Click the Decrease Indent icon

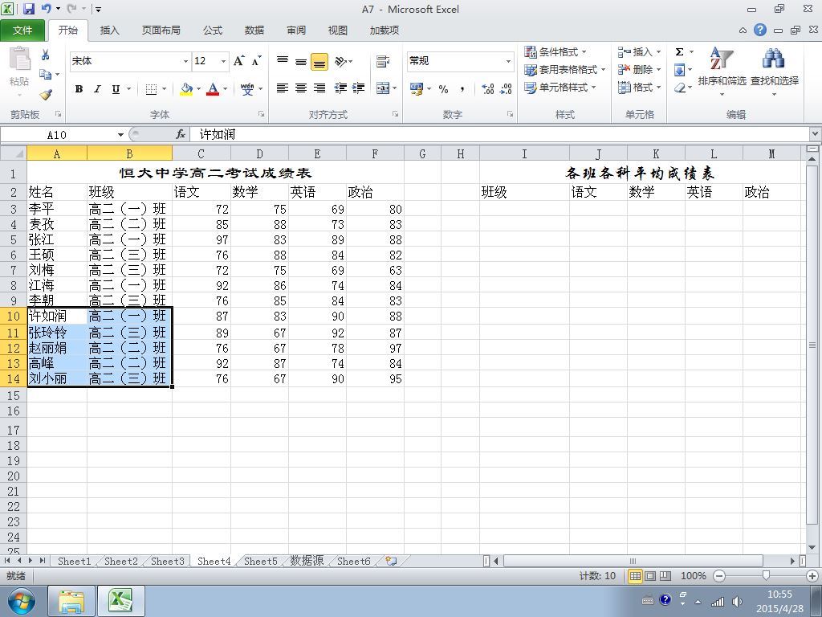(x=340, y=88)
